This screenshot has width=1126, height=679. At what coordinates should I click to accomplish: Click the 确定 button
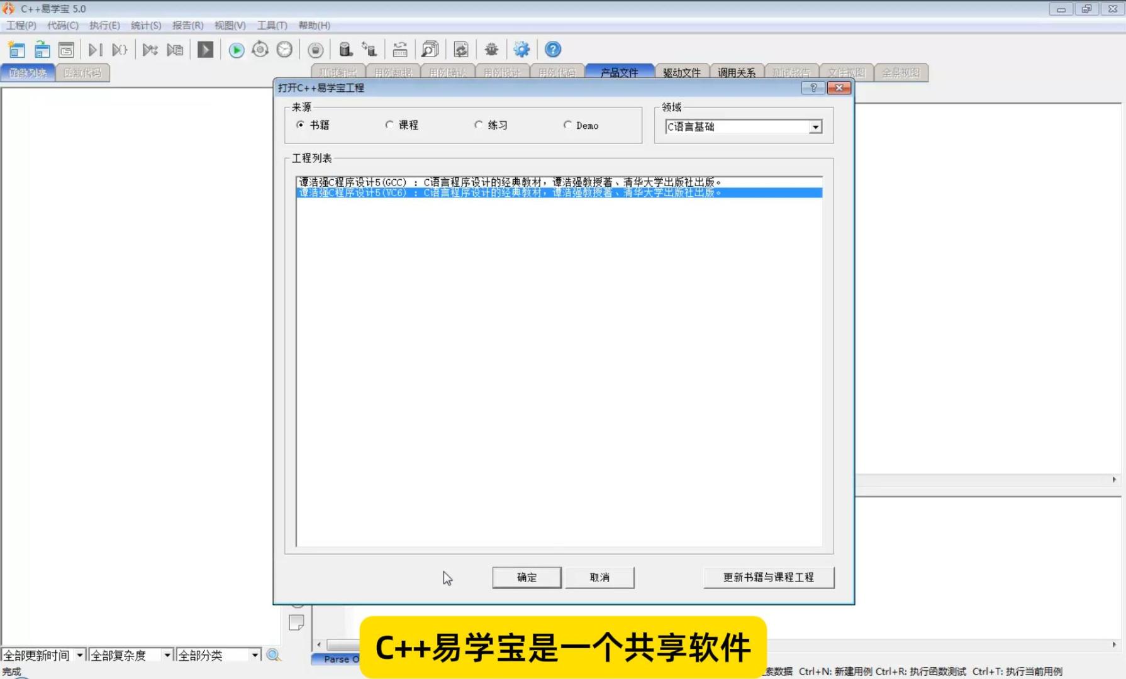527,577
